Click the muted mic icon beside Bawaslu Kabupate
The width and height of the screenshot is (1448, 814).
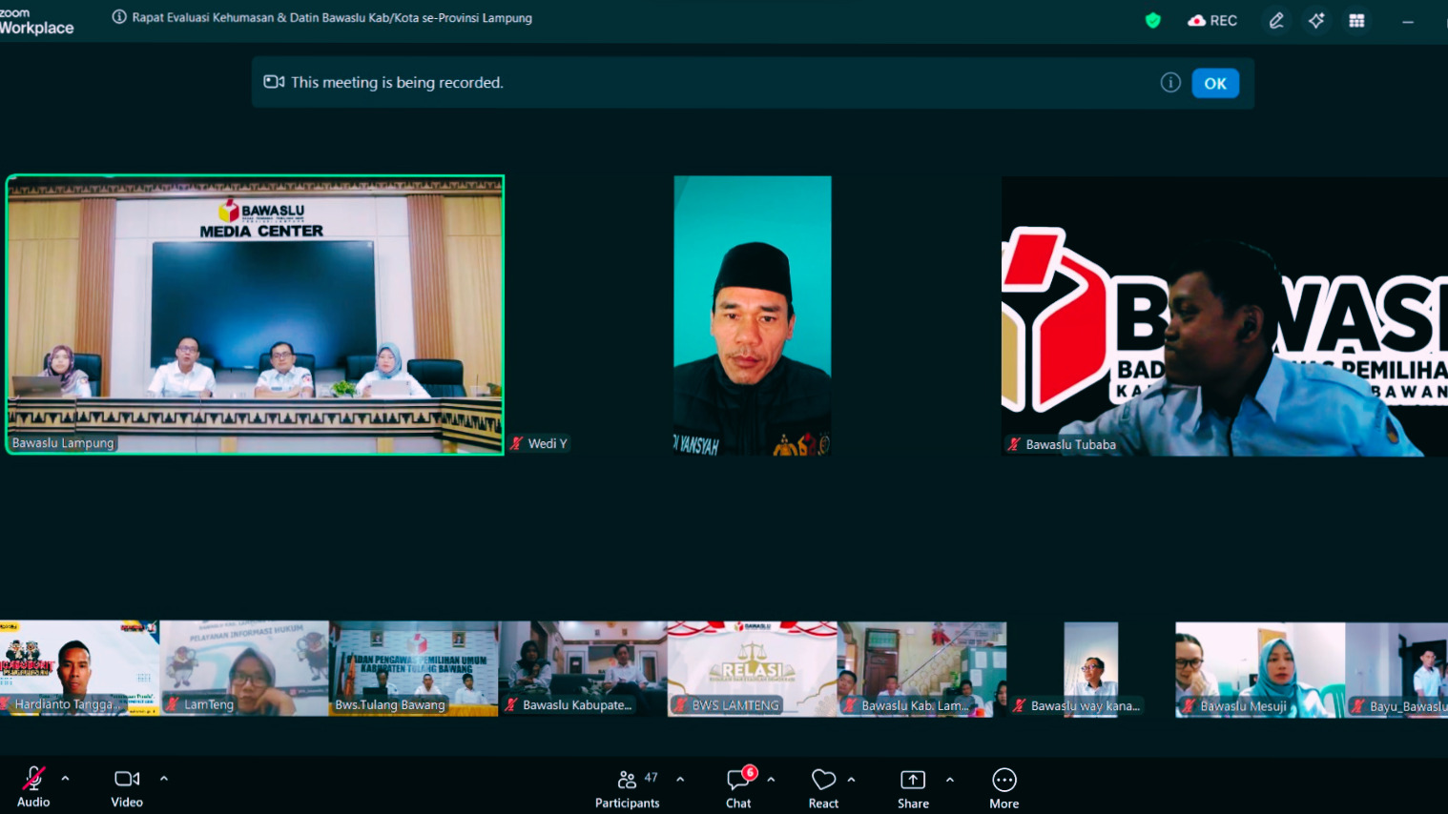[x=511, y=705]
